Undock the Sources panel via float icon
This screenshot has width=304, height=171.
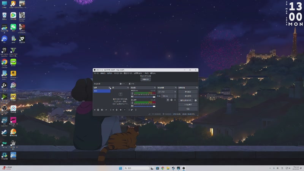[x=128, y=88]
